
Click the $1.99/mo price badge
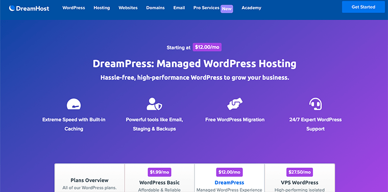pyautogui.click(x=160, y=172)
